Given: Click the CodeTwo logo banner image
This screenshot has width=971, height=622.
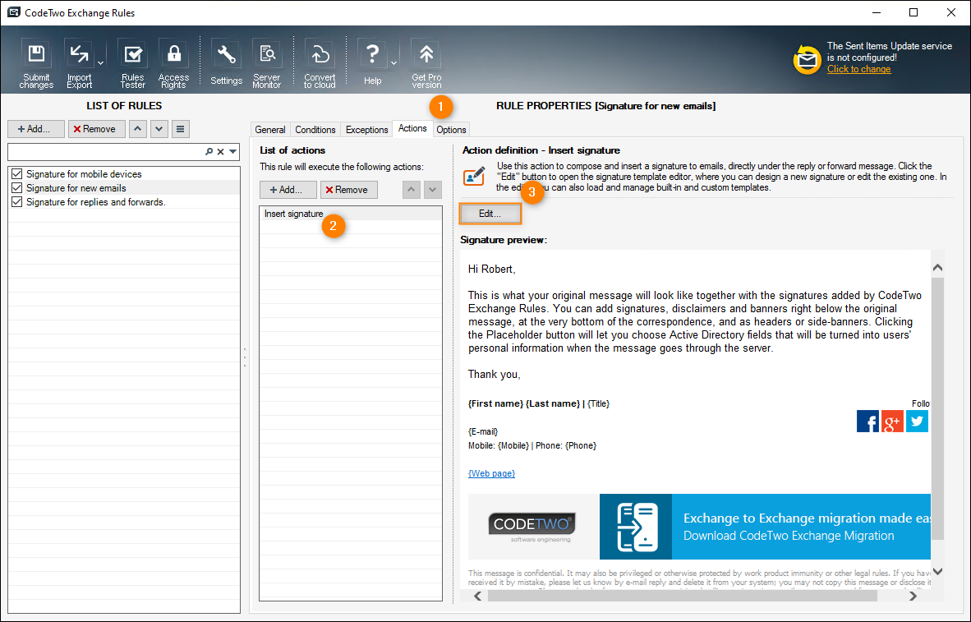Looking at the screenshot, I should 533,527.
